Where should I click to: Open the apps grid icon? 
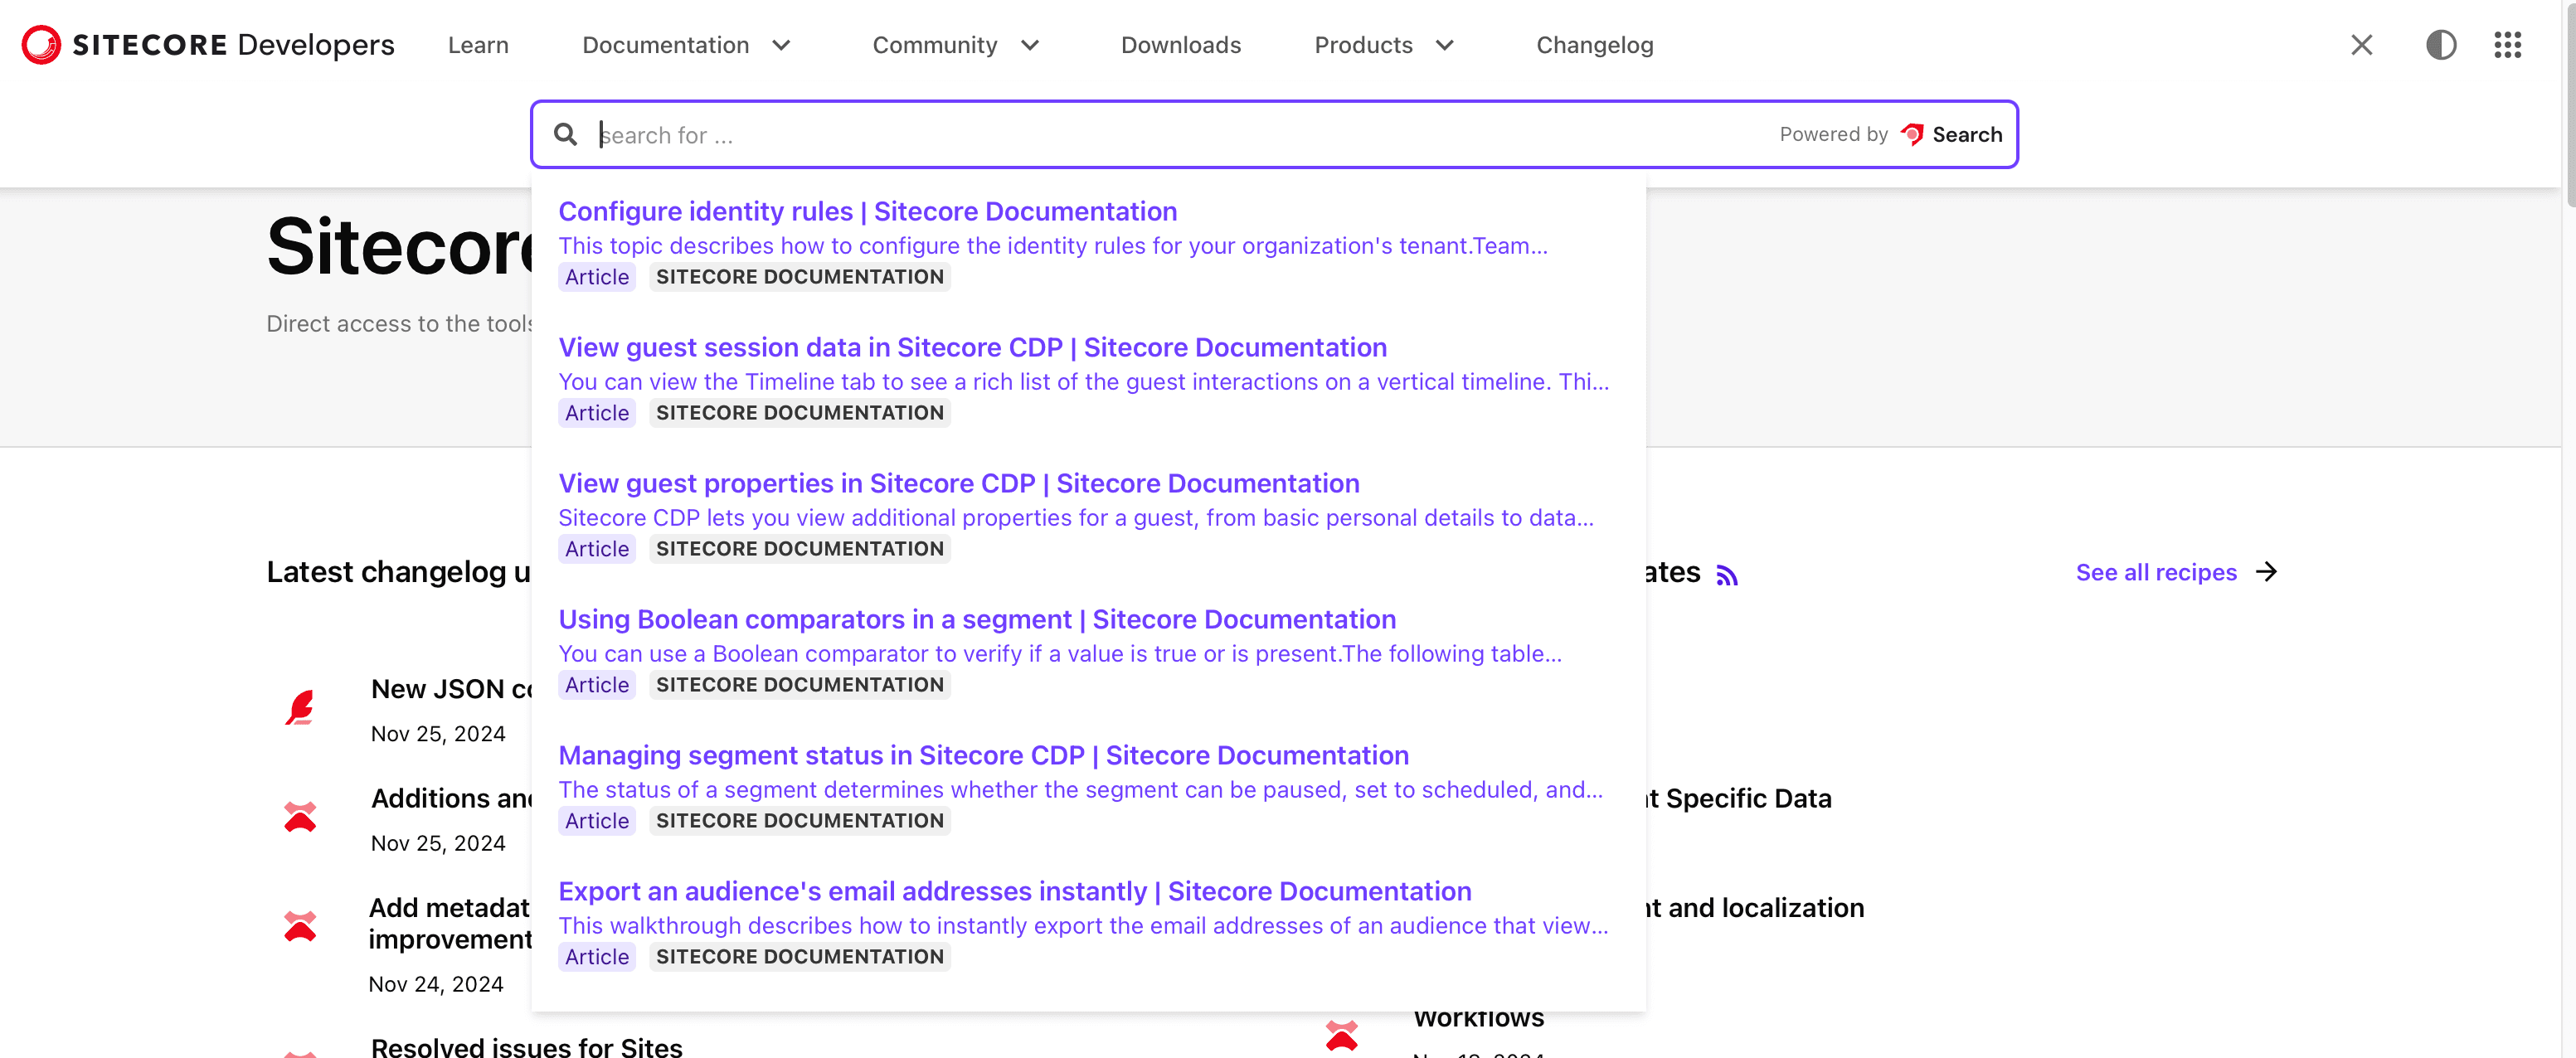[2507, 45]
